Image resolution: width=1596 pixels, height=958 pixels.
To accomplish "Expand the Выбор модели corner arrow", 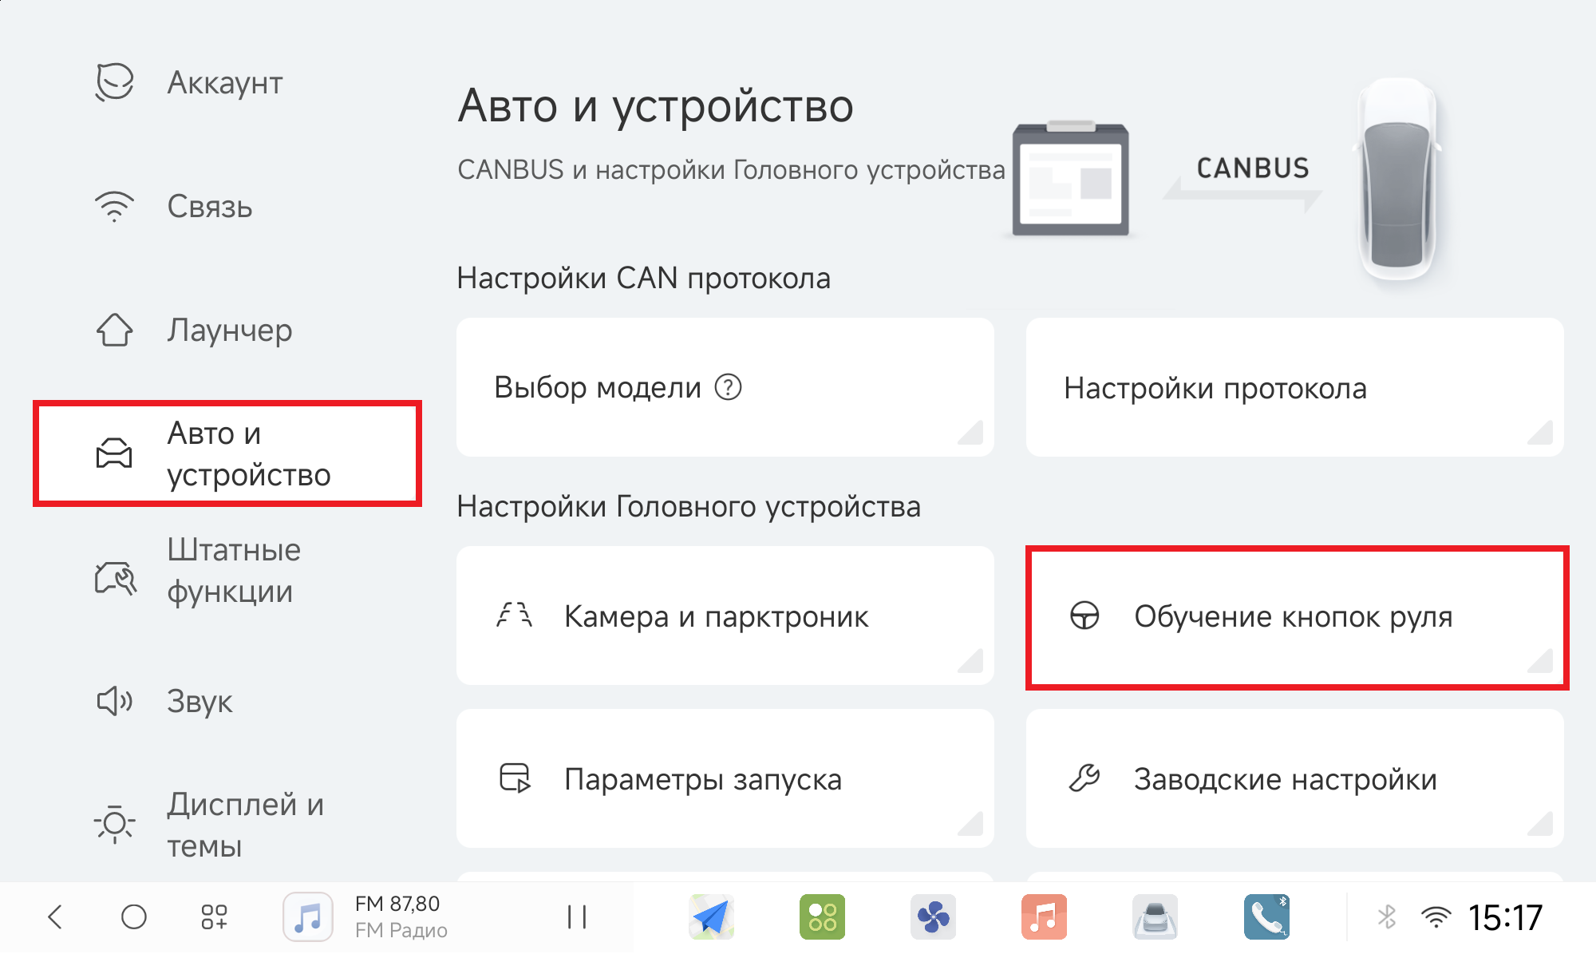I will pos(971,433).
